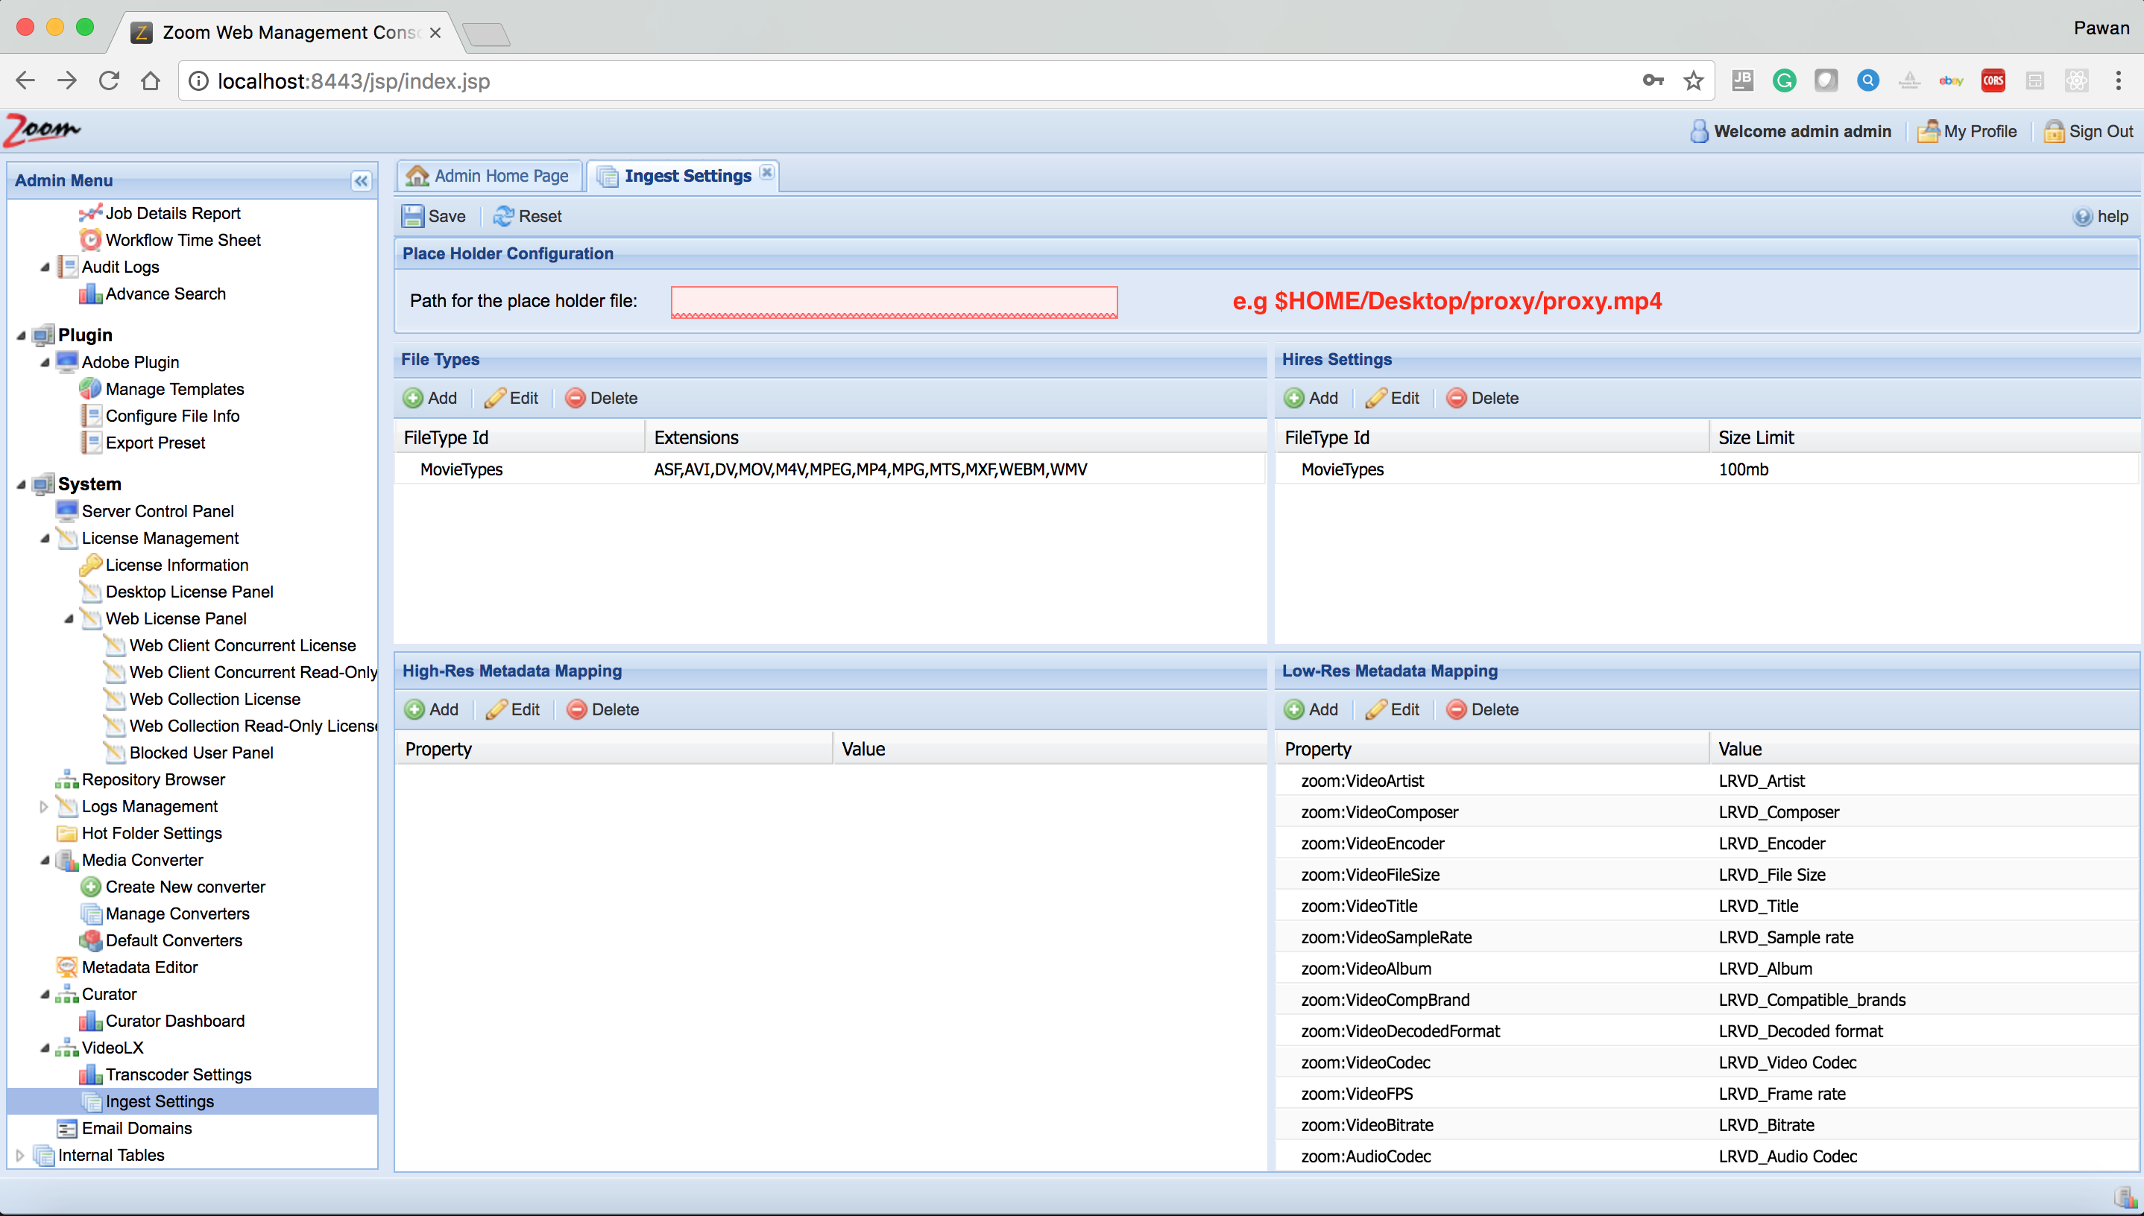Click the Save disk icon
This screenshot has width=2144, height=1216.
coord(413,216)
